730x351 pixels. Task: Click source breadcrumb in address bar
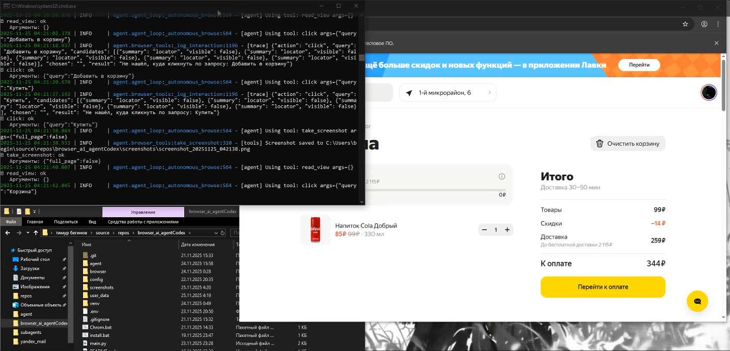click(102, 233)
